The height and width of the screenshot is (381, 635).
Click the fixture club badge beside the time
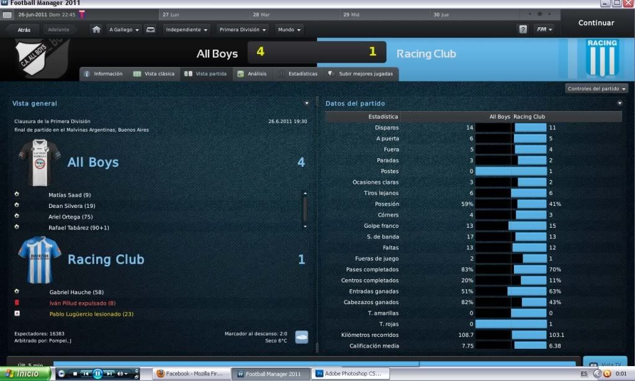click(x=82, y=14)
